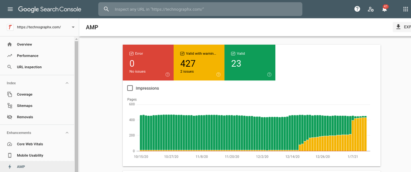
Task: Click the search magnifier icon in URL bar
Action: coord(106,9)
